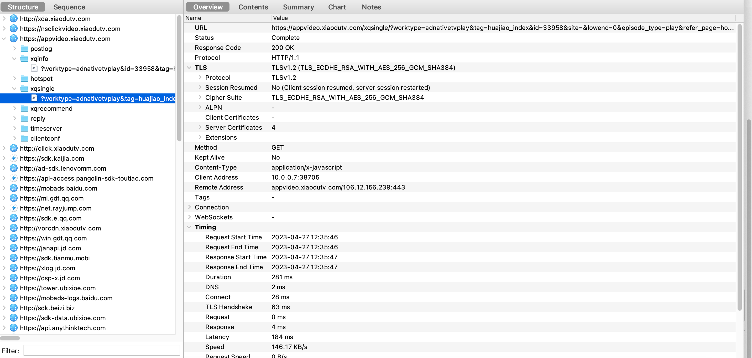Image resolution: width=752 pixels, height=358 pixels.
Task: Expand the postlog folder chevron
Action: pyautogui.click(x=14, y=49)
